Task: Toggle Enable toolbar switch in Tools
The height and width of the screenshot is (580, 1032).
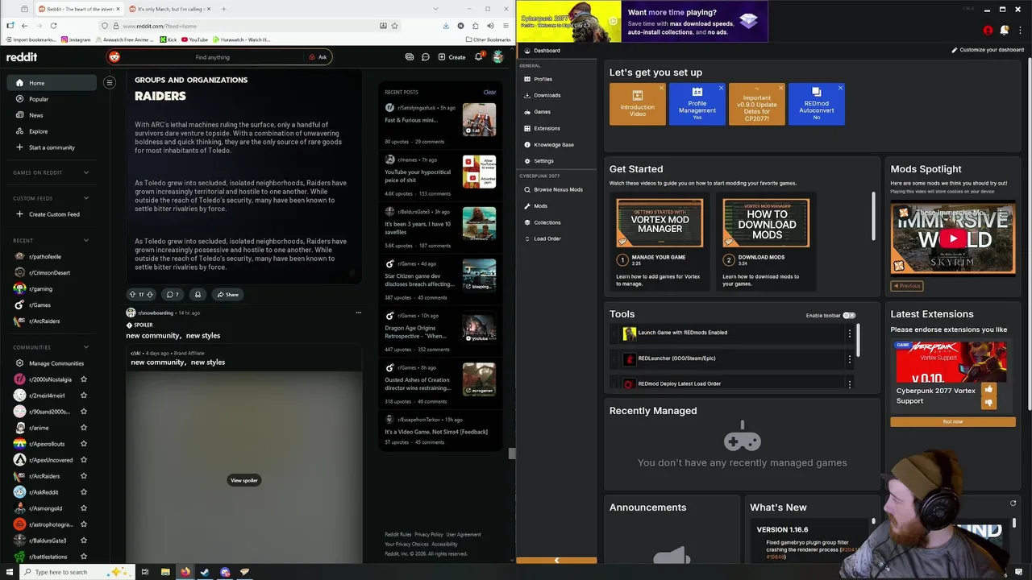Action: 849,315
